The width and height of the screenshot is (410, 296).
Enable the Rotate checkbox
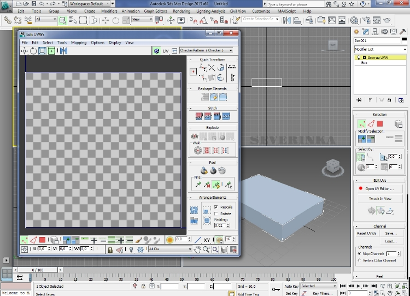pyautogui.click(x=216, y=214)
